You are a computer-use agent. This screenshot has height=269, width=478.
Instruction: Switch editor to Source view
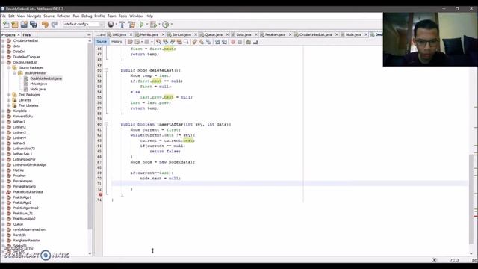(x=102, y=42)
